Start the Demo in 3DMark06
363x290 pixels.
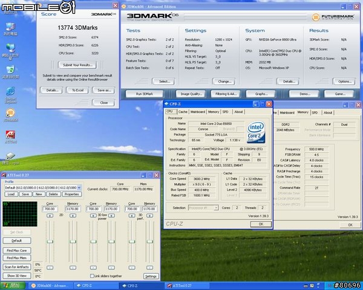(305, 94)
